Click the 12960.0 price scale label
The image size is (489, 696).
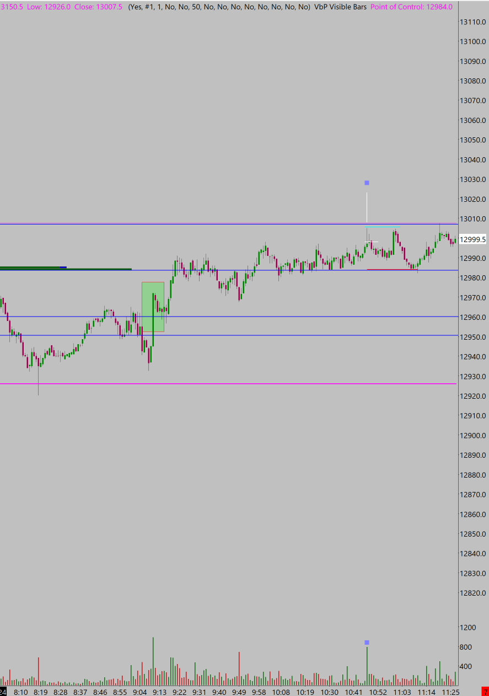(x=473, y=317)
